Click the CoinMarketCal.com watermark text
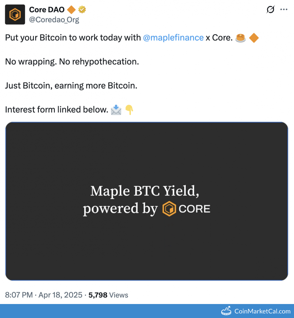The width and height of the screenshot is (294, 318). 262,311
